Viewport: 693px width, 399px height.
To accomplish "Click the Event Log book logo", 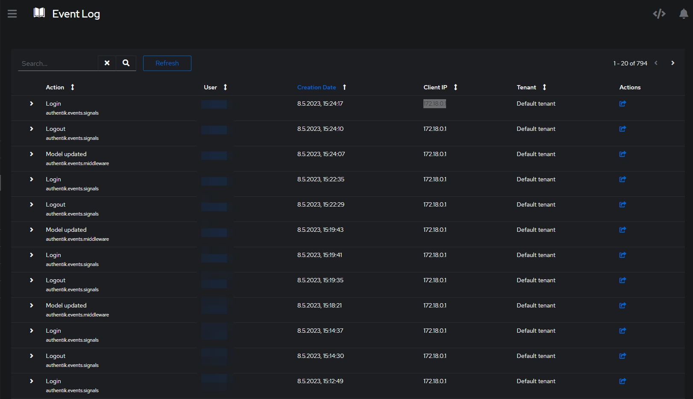I will click(39, 12).
